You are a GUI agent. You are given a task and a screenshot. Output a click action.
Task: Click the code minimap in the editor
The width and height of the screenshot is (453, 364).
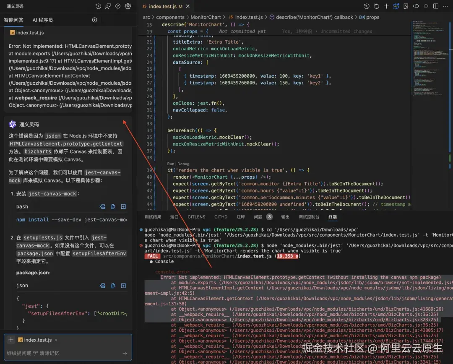point(430,59)
